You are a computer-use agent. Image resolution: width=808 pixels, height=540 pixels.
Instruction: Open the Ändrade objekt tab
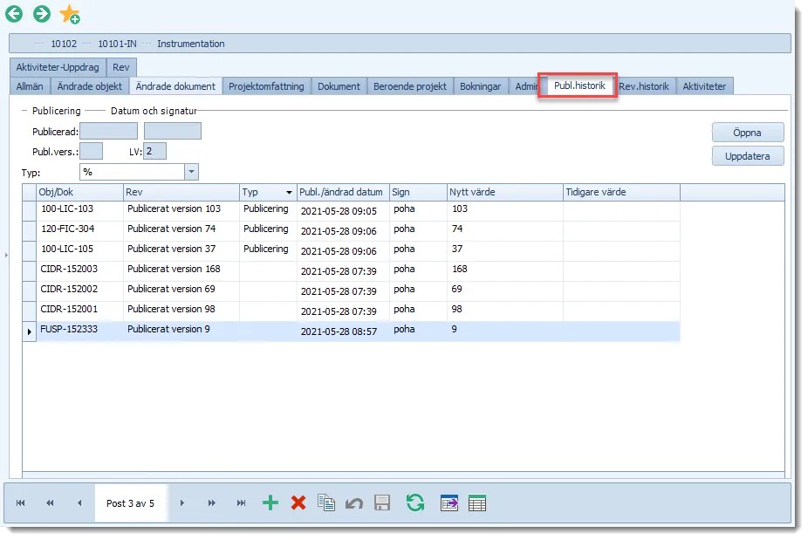pyautogui.click(x=90, y=86)
